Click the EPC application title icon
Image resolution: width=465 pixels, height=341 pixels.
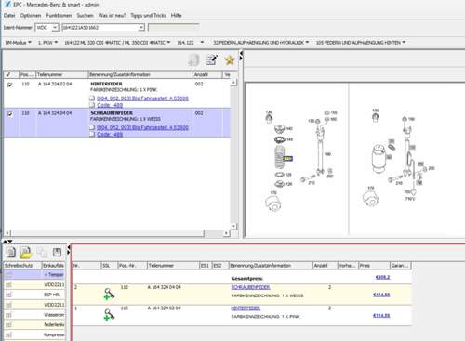[7, 5]
